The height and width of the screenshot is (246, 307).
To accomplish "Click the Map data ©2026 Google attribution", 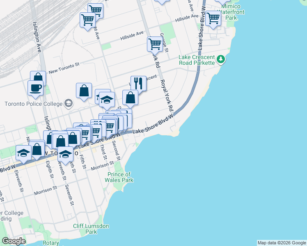I will click(x=282, y=243).
